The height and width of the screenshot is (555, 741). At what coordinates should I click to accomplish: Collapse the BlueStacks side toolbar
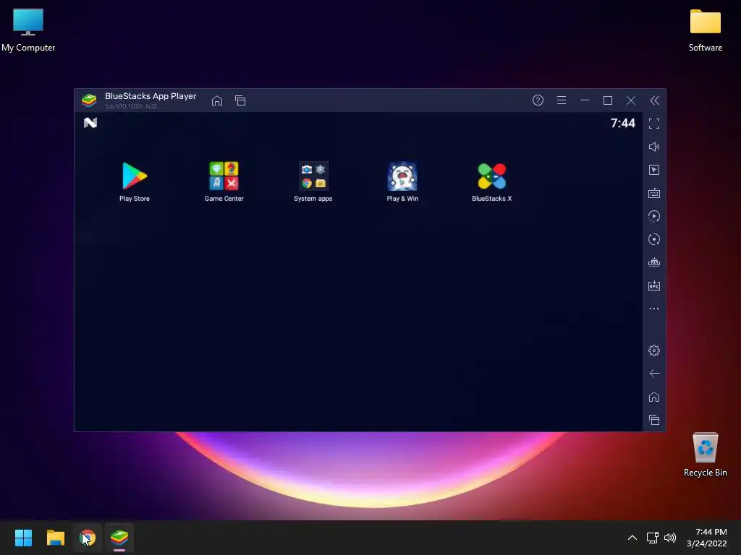tap(654, 100)
